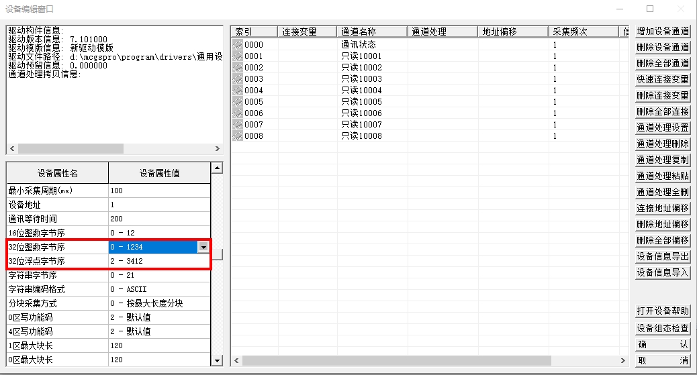This screenshot has height=375, width=697.
Task: Select the 32位浮点字节序 value cell
Action: click(159, 261)
